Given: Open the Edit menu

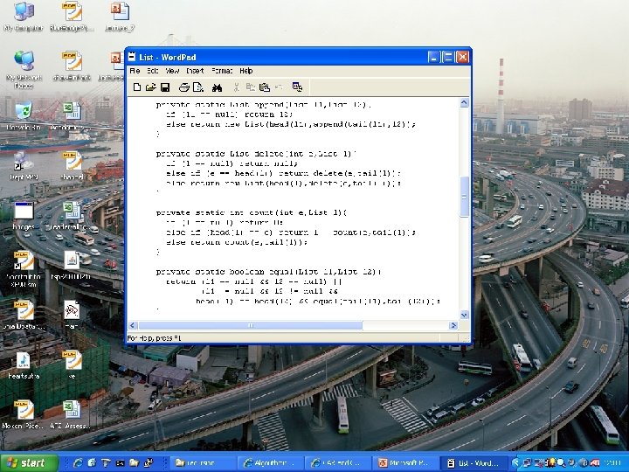Looking at the screenshot, I should 152,71.
